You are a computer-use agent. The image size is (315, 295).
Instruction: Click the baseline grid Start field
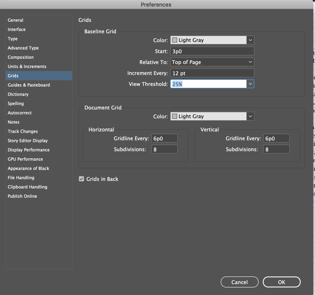click(212, 51)
